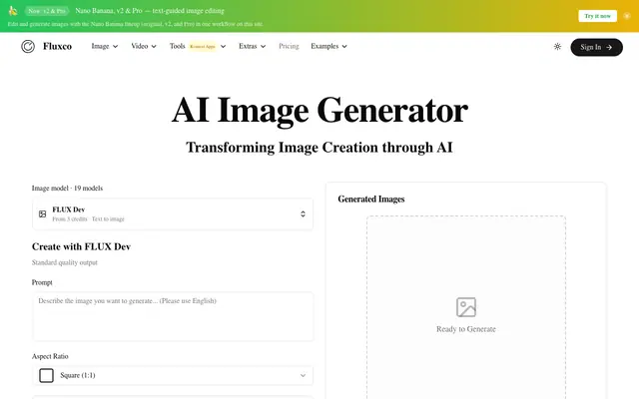Open the Tools menu in navbar
Image resolution: width=639 pixels, height=399 pixels.
point(198,46)
